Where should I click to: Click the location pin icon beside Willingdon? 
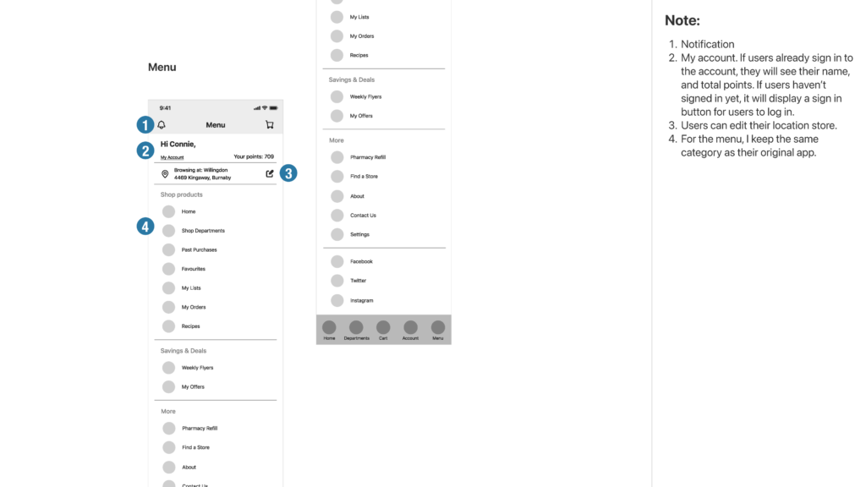(165, 173)
